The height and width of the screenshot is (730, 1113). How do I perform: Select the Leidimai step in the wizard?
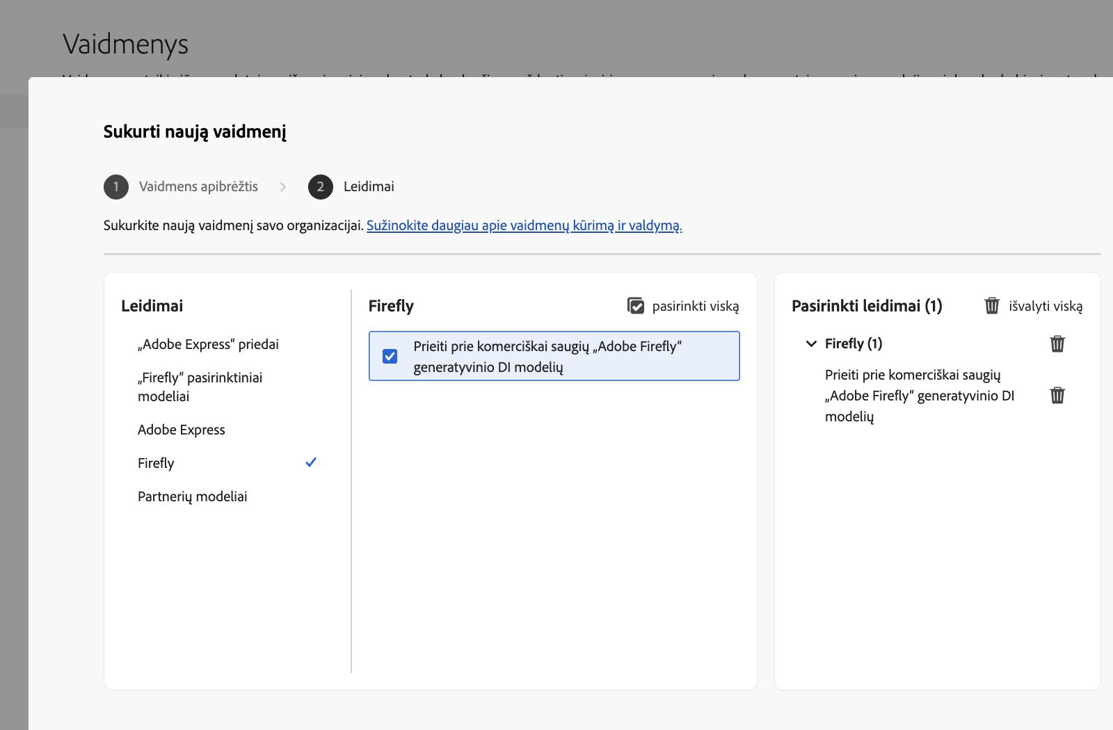point(368,186)
